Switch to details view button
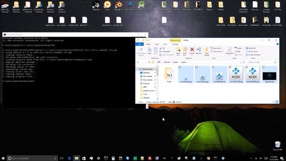Viewport: 286px width, 161px height. coord(273,102)
